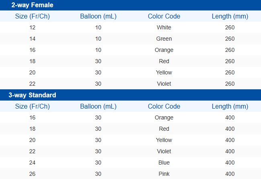Select Size (Fr/Ch) column header under 2-way Female
Image resolution: width=261 pixels, height=179 pixels.
[33, 16]
